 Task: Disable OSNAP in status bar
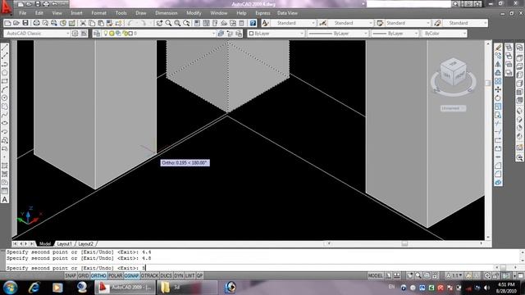[x=131, y=275]
